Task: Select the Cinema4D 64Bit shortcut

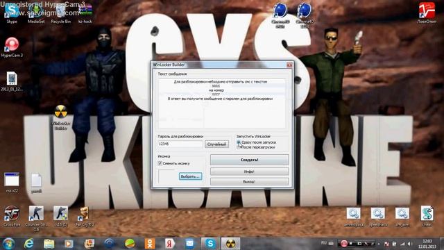Action: 280,15
